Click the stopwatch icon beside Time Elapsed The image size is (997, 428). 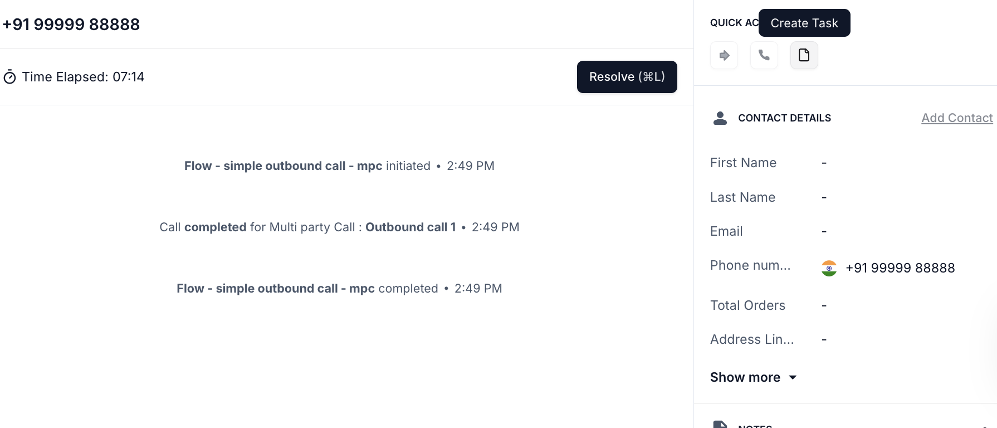(x=9, y=77)
